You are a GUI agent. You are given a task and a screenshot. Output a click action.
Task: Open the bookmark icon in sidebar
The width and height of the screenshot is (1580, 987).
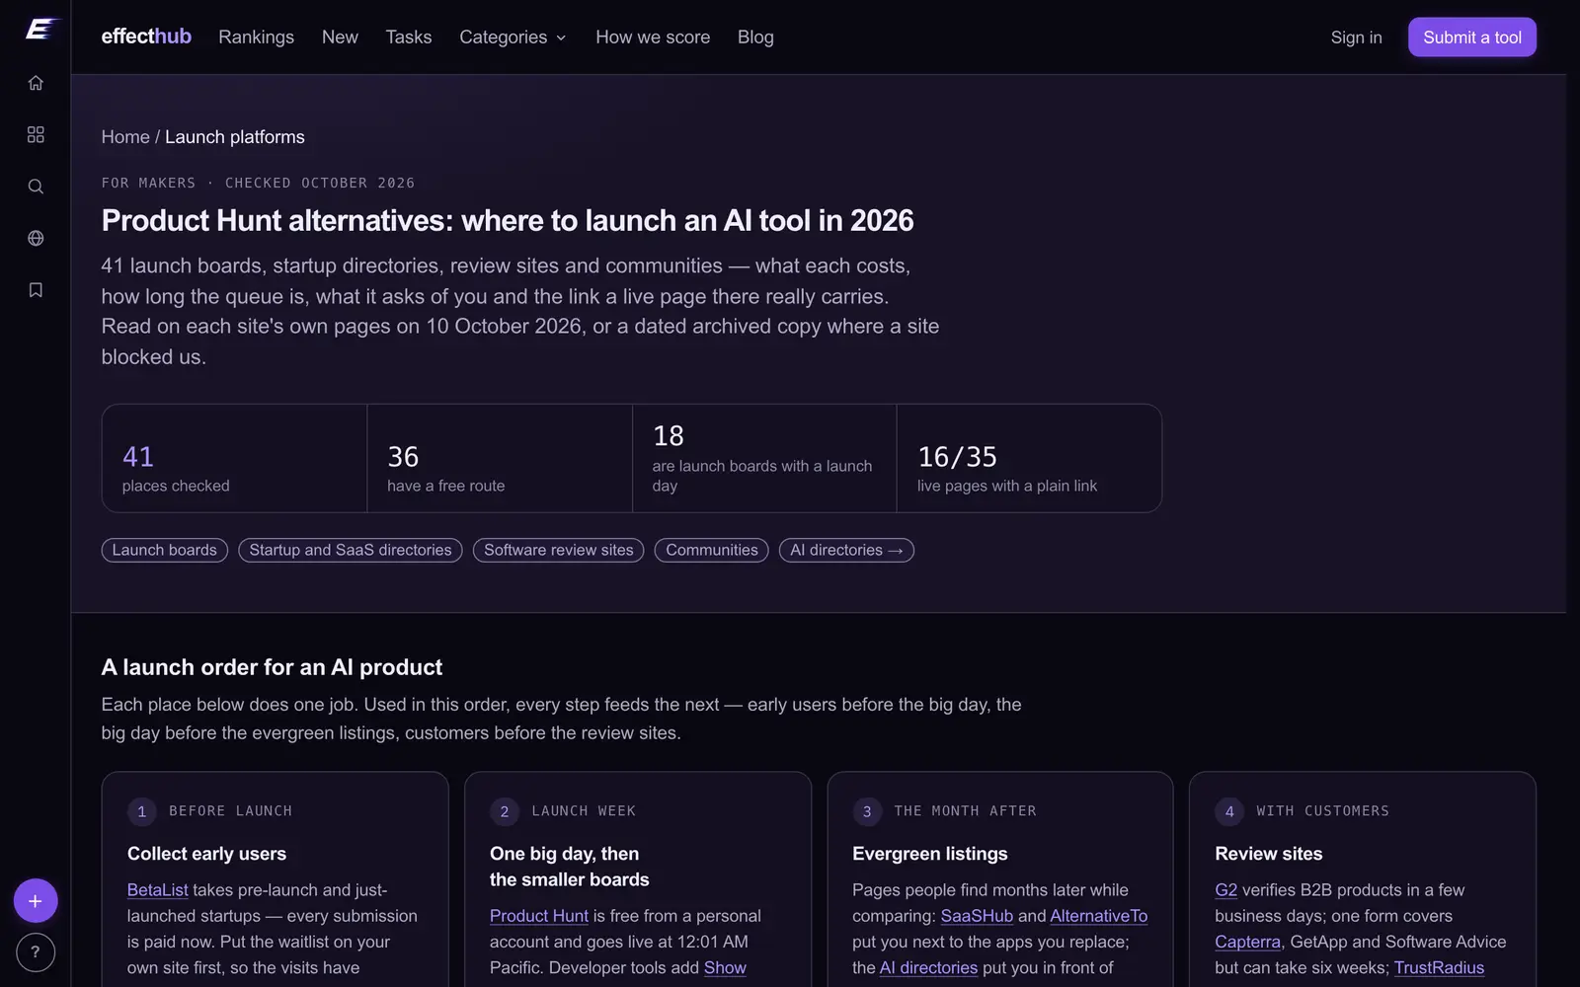point(36,290)
